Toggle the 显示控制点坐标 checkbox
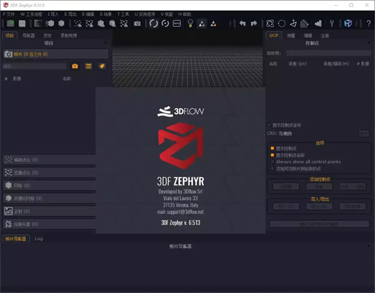The width and height of the screenshot is (375, 293). 269,125
